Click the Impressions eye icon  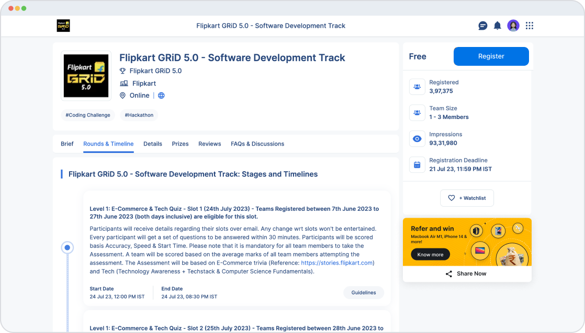coord(417,139)
